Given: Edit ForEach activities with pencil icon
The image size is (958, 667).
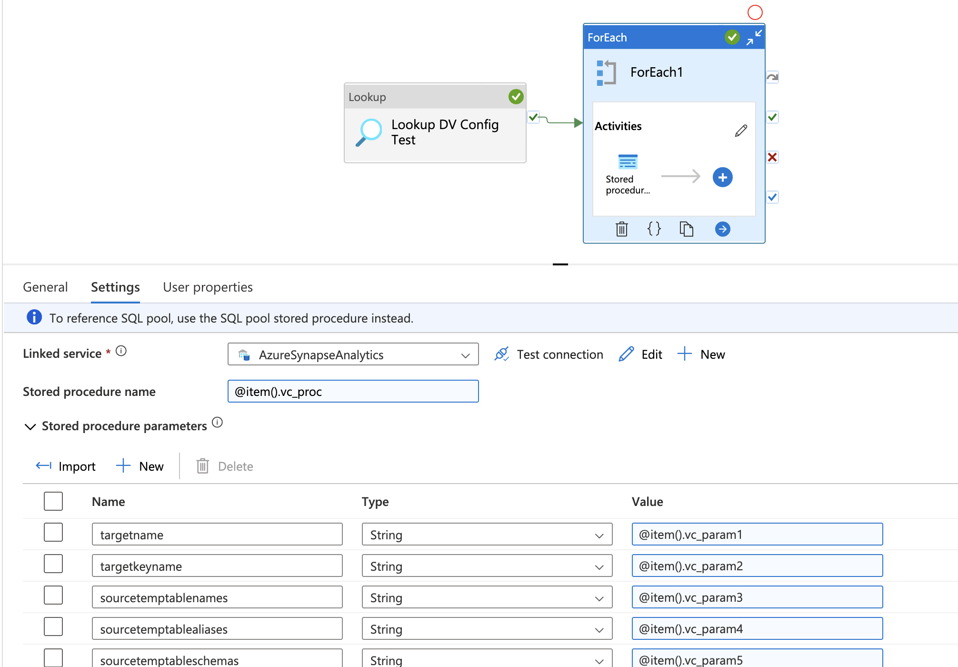Looking at the screenshot, I should 741,131.
